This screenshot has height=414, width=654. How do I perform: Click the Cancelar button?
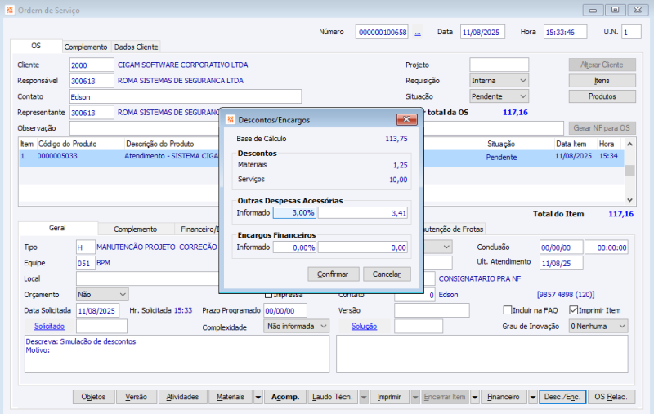[386, 274]
